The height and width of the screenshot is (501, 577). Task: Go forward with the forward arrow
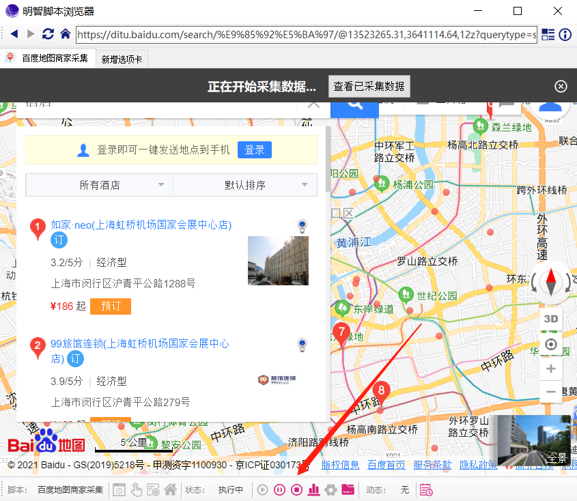[x=31, y=34]
